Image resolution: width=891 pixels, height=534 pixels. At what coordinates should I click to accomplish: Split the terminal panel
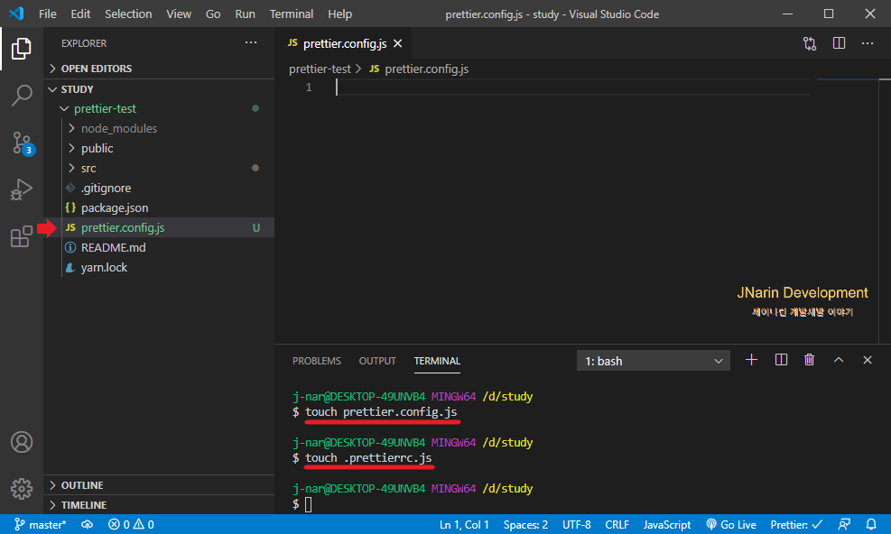[x=781, y=360]
